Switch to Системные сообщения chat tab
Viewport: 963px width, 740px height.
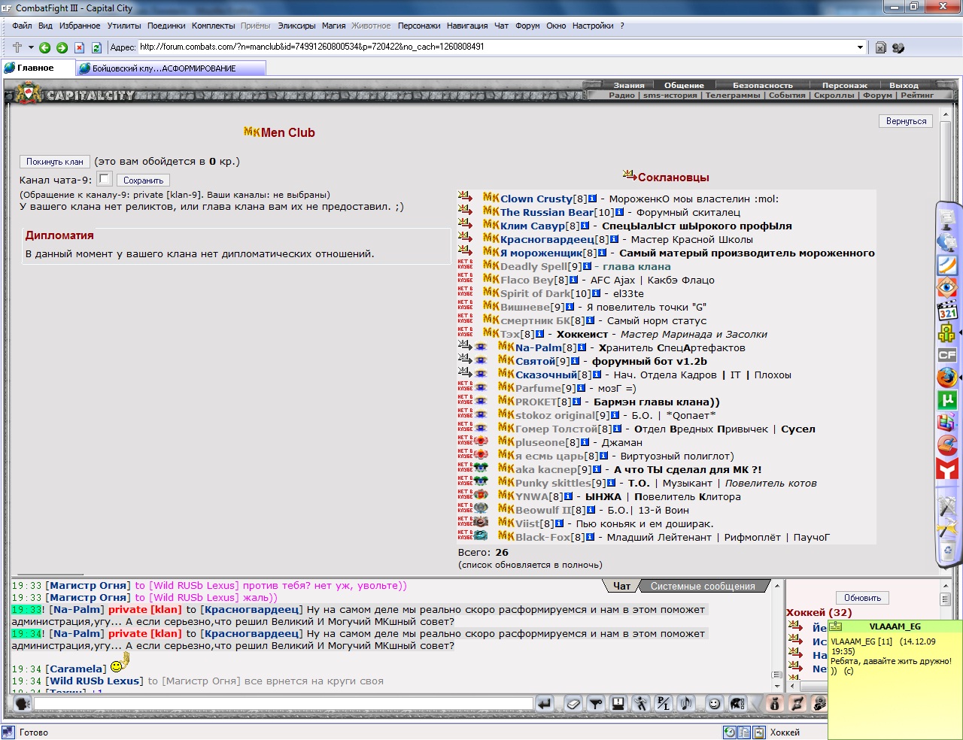point(703,586)
